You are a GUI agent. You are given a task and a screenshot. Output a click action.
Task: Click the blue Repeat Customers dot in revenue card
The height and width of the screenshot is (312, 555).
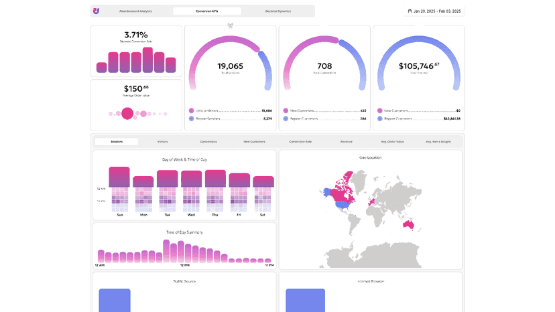tap(380, 119)
